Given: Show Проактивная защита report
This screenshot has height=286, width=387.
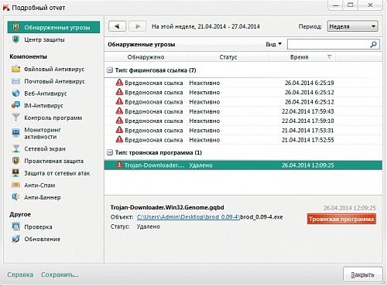Looking at the screenshot, I should (54, 161).
